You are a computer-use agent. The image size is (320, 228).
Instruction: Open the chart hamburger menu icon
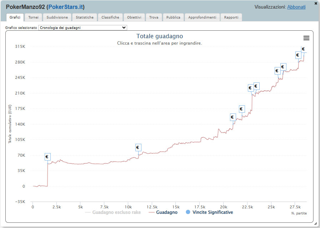coord(306,38)
